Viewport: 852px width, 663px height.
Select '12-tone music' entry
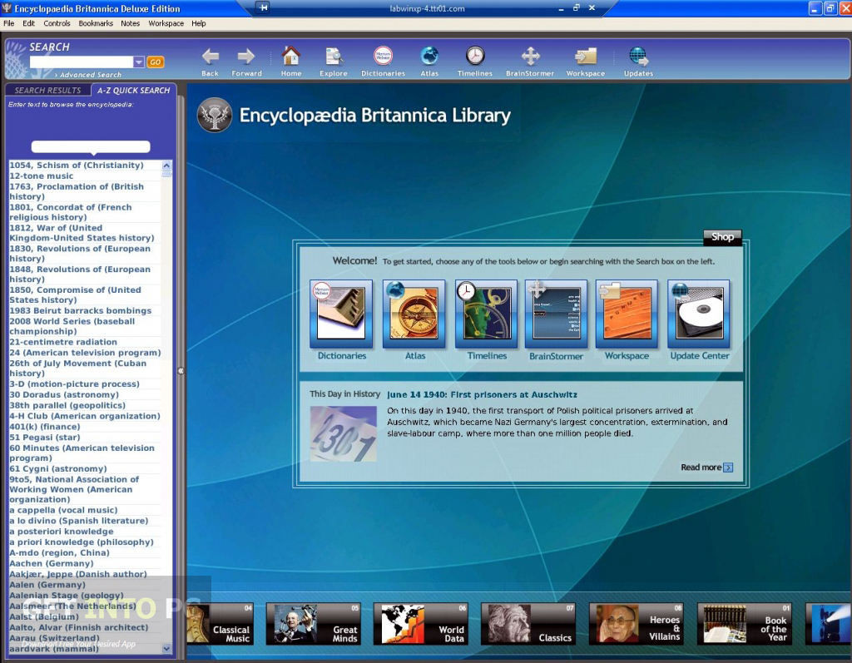(x=42, y=176)
